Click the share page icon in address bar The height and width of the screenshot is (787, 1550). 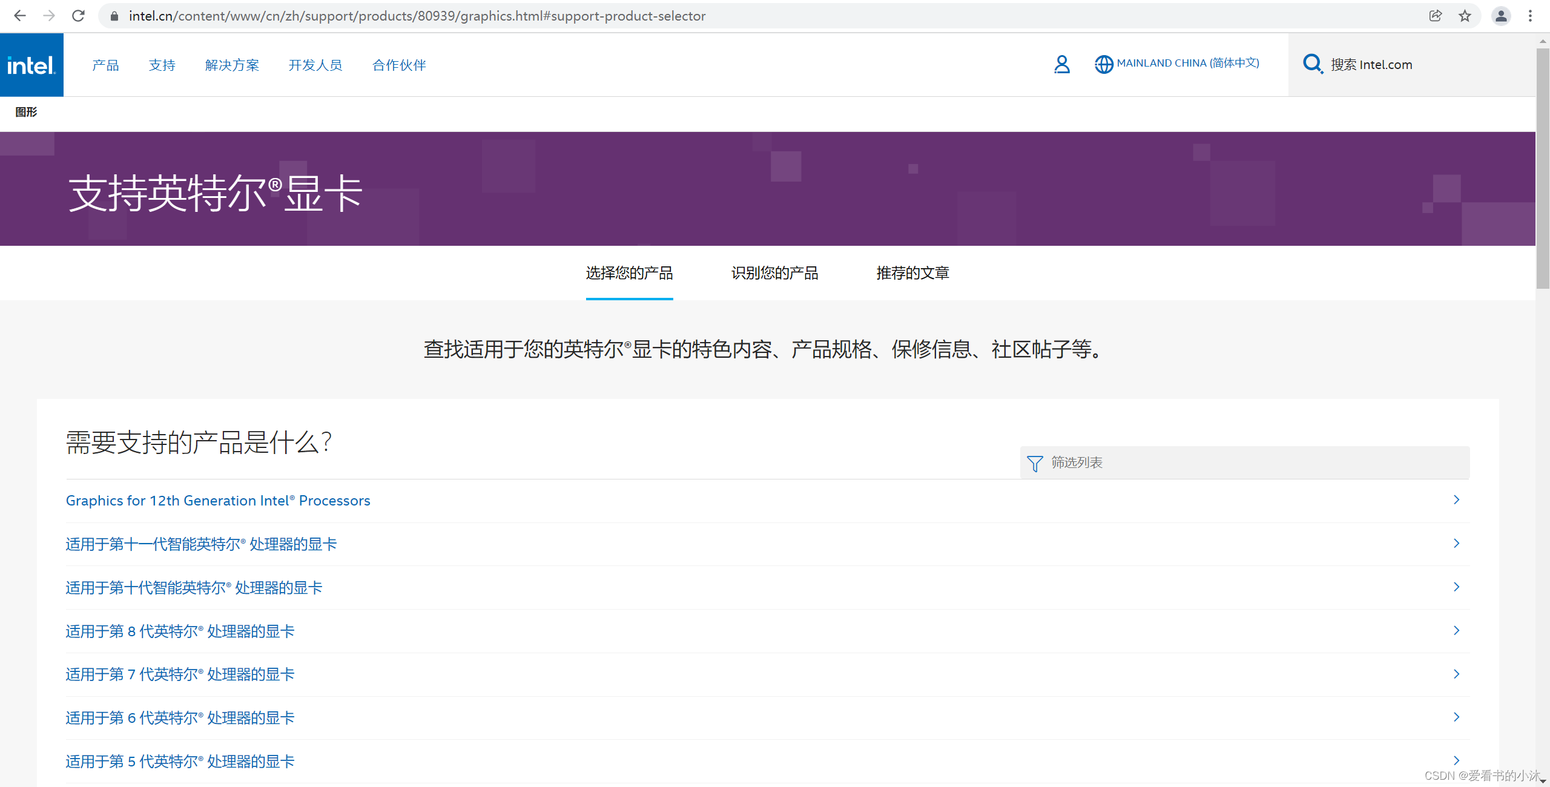click(x=1436, y=16)
